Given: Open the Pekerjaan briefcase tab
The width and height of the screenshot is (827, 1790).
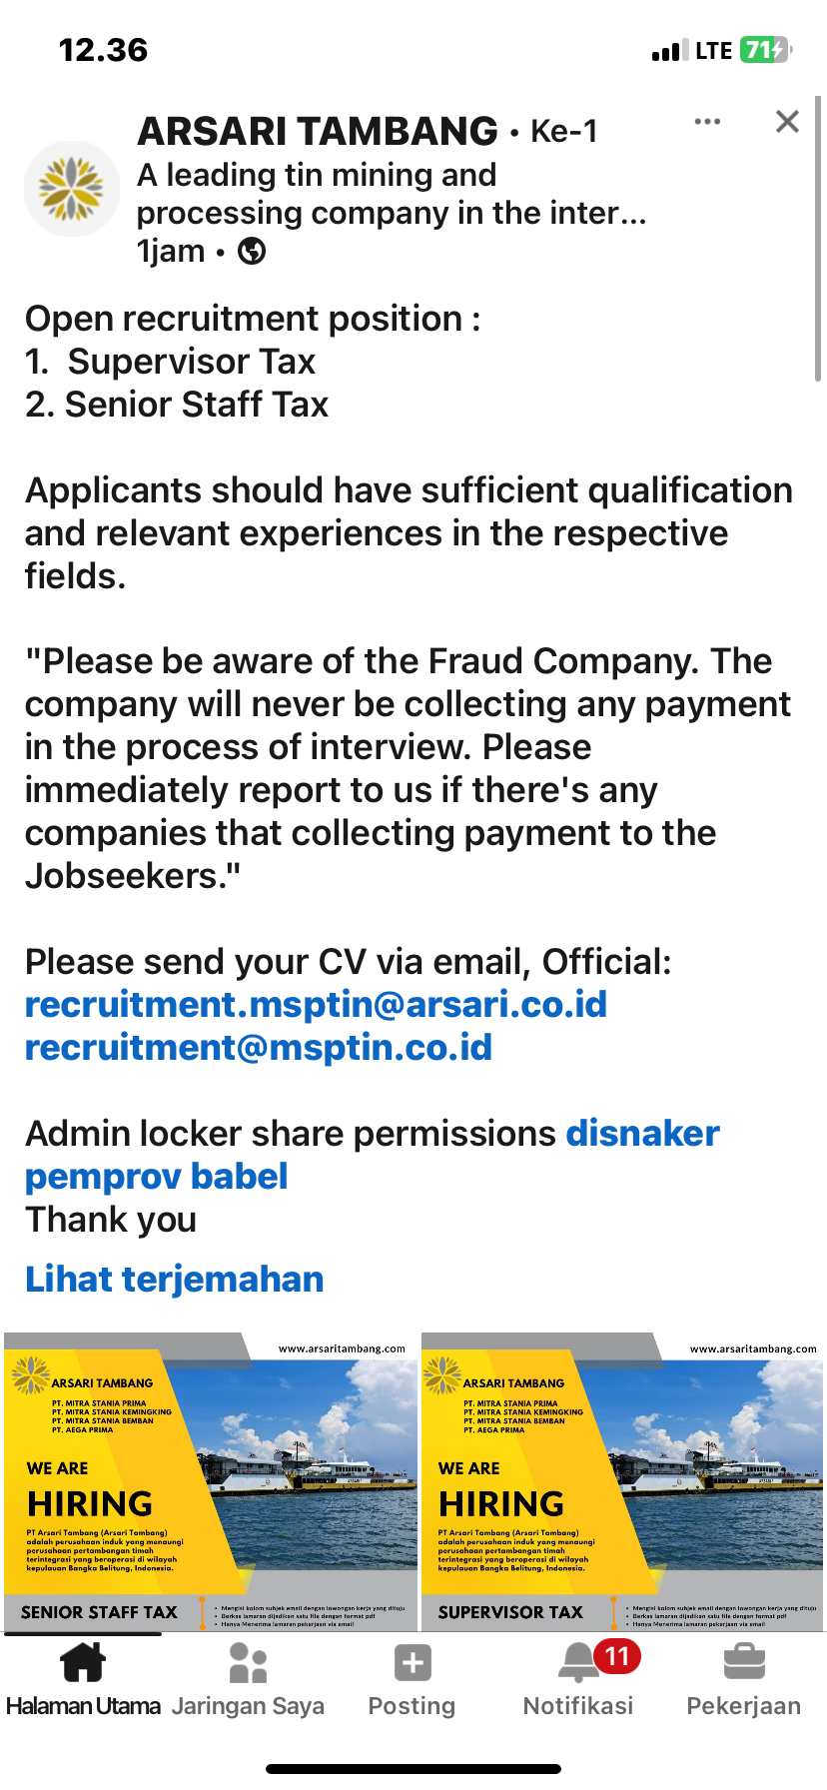Looking at the screenshot, I should pyautogui.click(x=744, y=1680).
